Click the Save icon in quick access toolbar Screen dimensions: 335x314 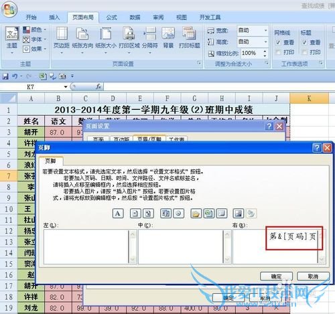click(x=5, y=76)
